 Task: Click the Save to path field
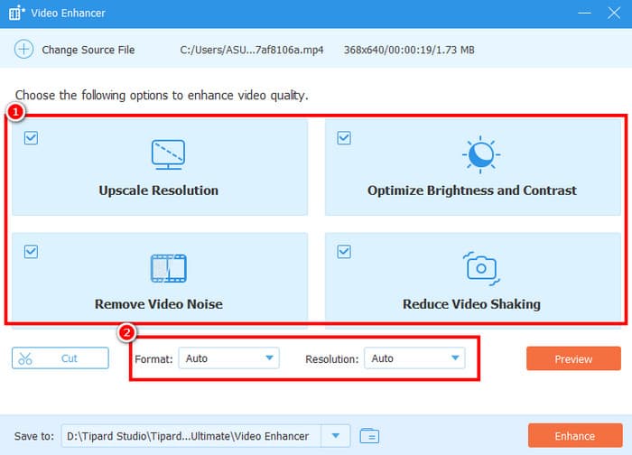point(191,436)
